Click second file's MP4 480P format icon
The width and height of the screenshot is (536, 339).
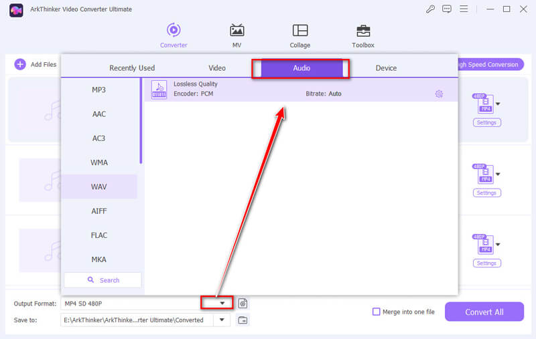pyautogui.click(x=484, y=174)
